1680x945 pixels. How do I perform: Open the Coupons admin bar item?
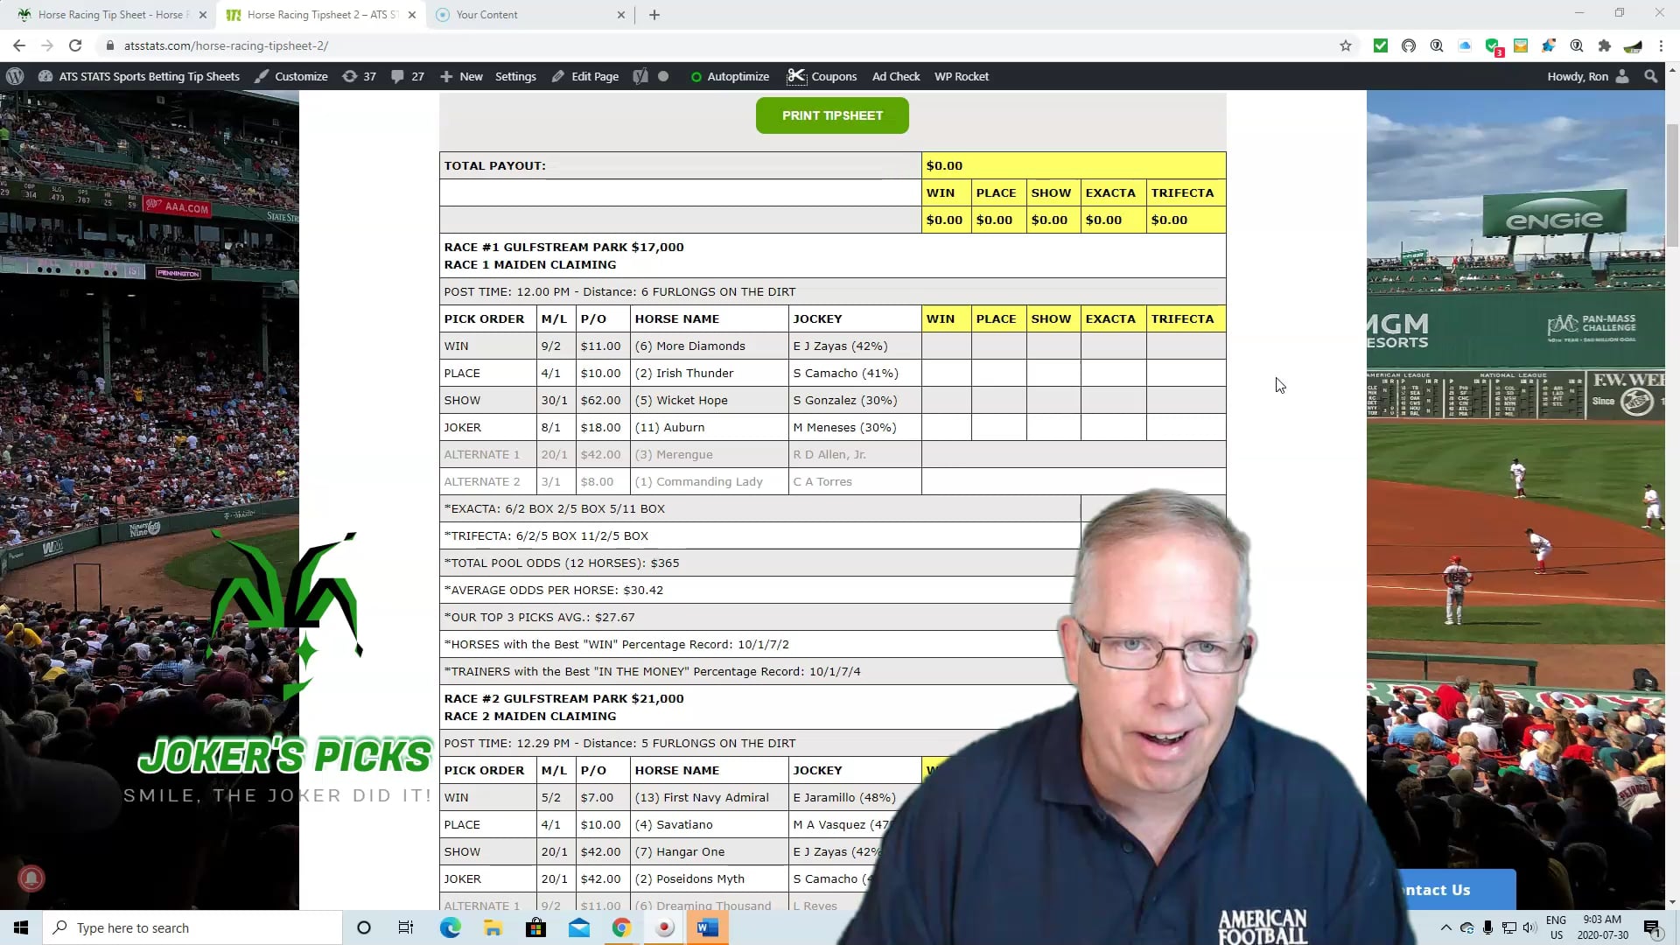click(x=822, y=76)
